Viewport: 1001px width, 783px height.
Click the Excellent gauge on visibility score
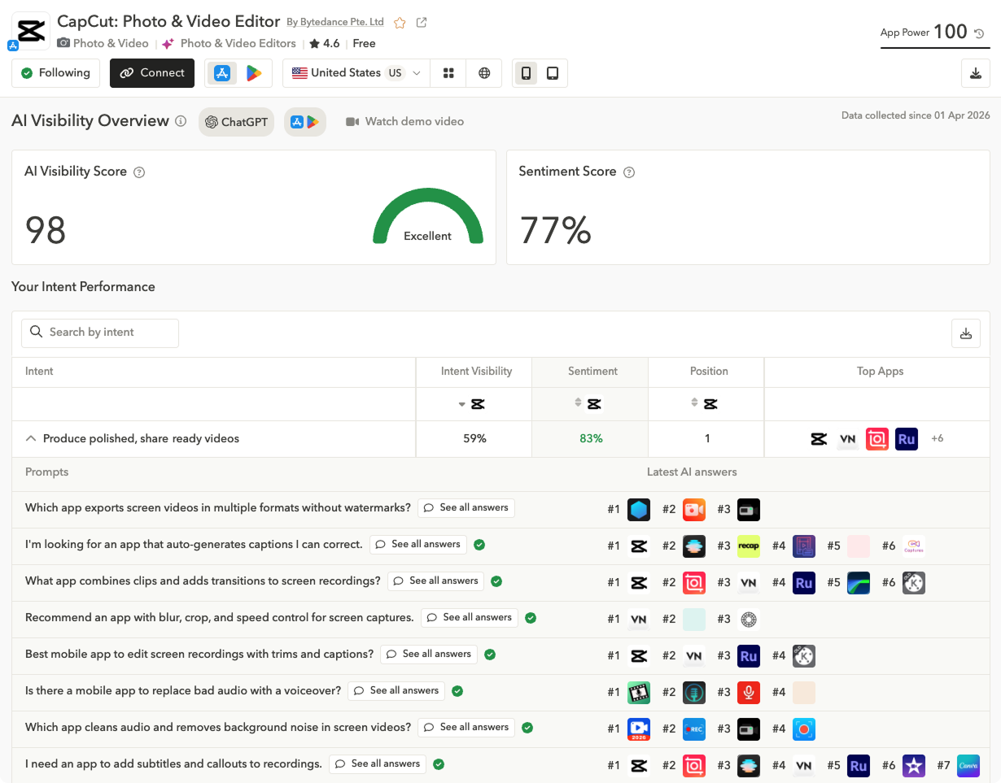(x=428, y=216)
